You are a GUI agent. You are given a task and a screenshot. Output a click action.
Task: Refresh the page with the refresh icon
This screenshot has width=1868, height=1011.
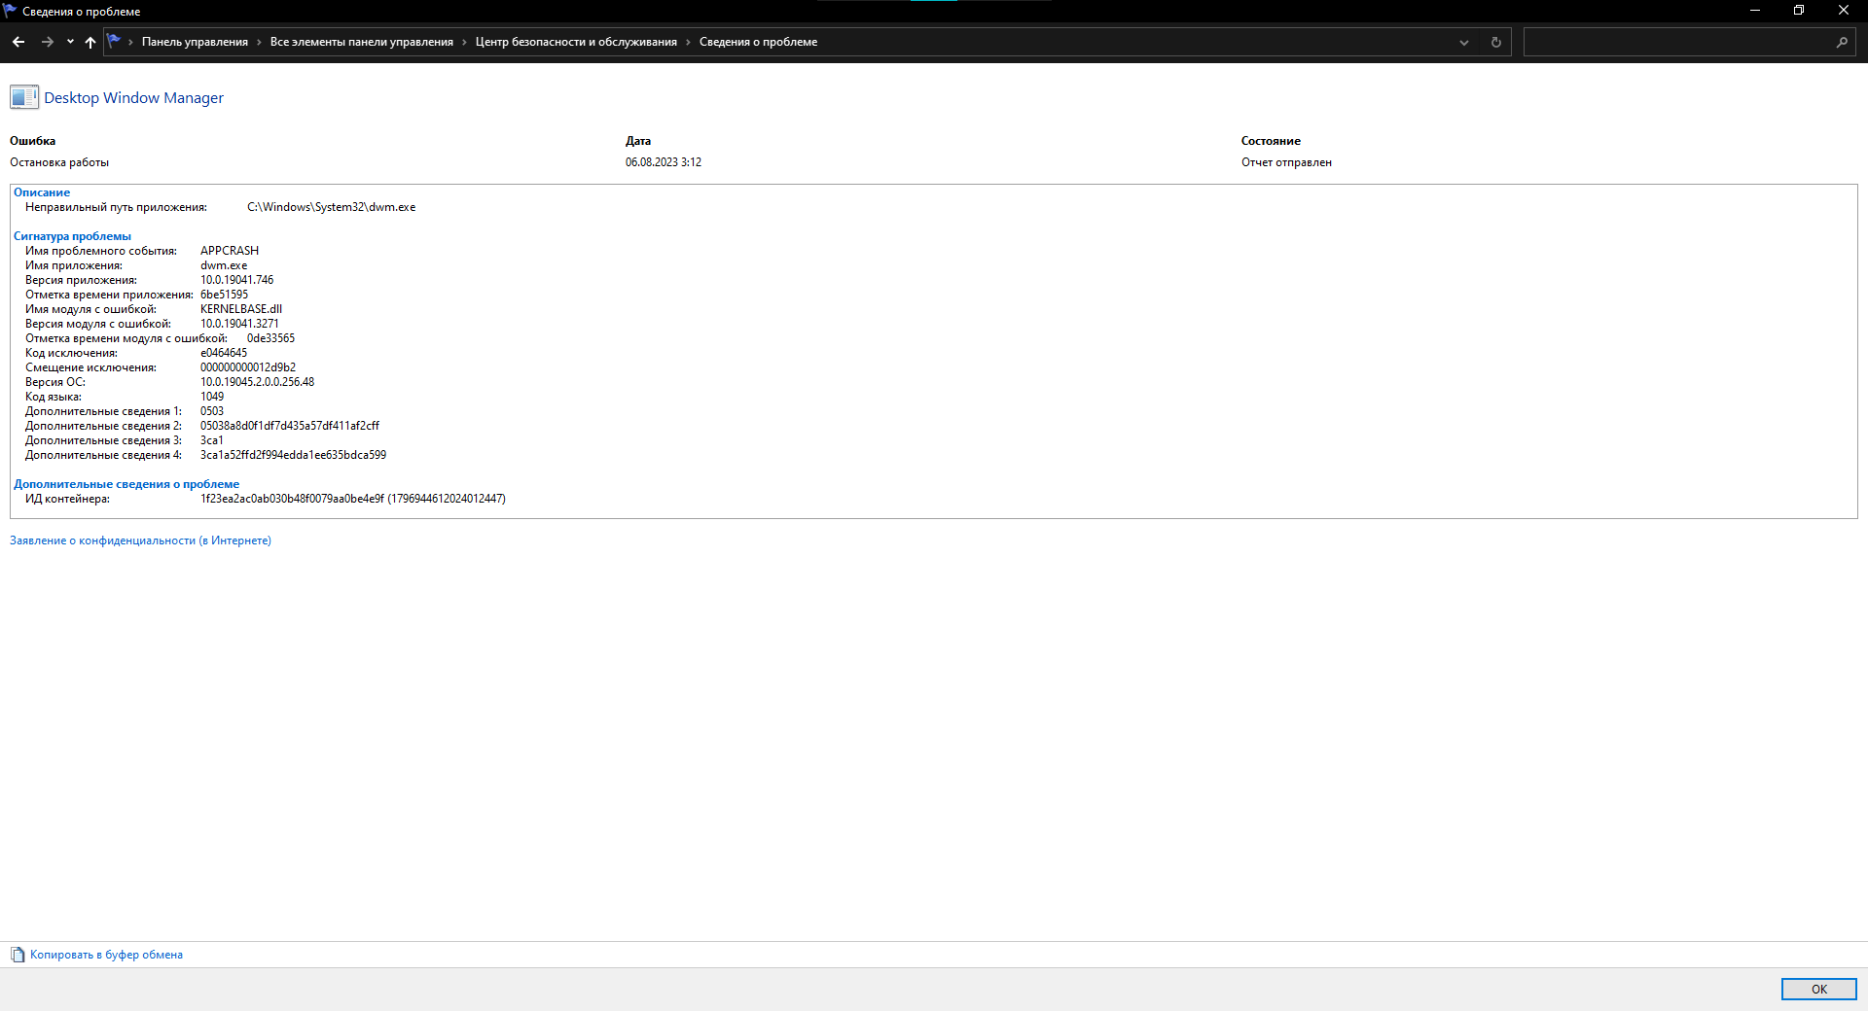(1495, 42)
